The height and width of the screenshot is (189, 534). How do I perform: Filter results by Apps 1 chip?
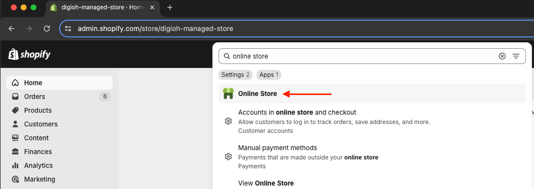click(269, 75)
